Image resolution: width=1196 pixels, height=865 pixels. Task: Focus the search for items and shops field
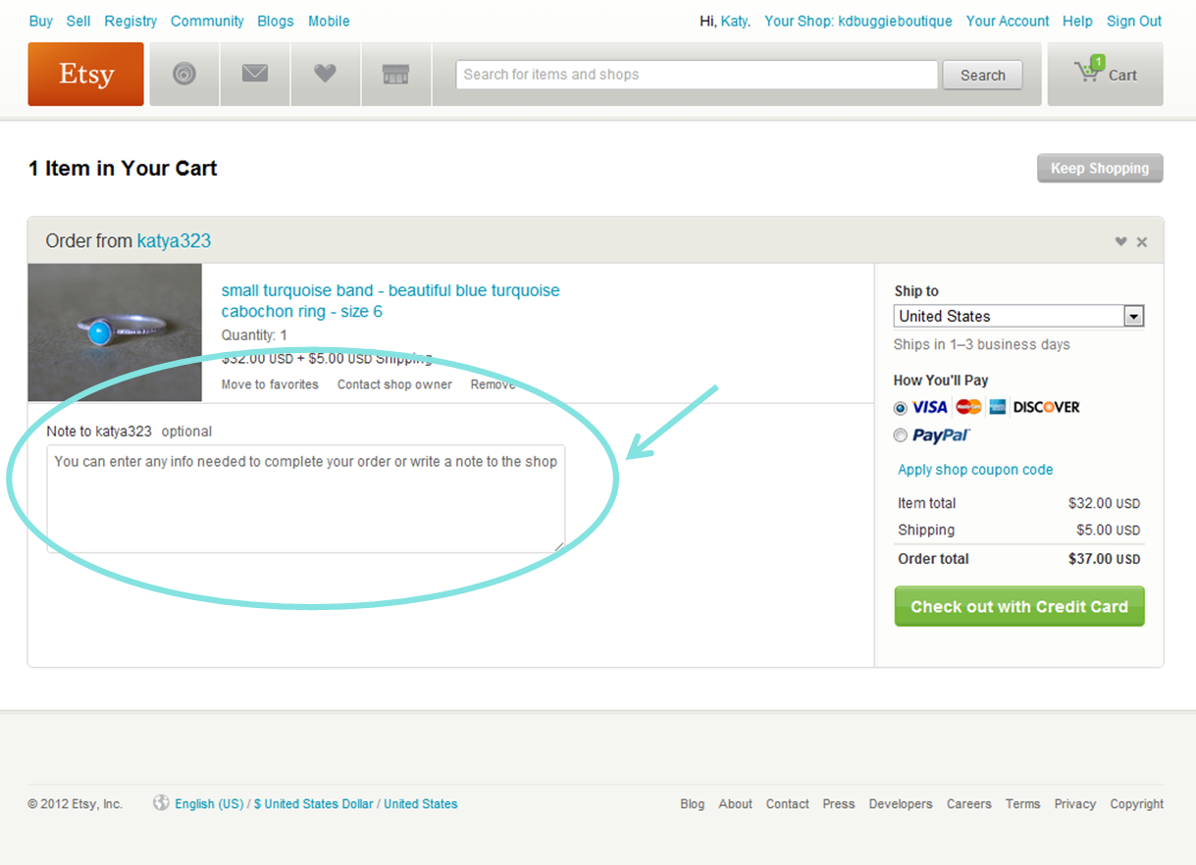coord(697,75)
